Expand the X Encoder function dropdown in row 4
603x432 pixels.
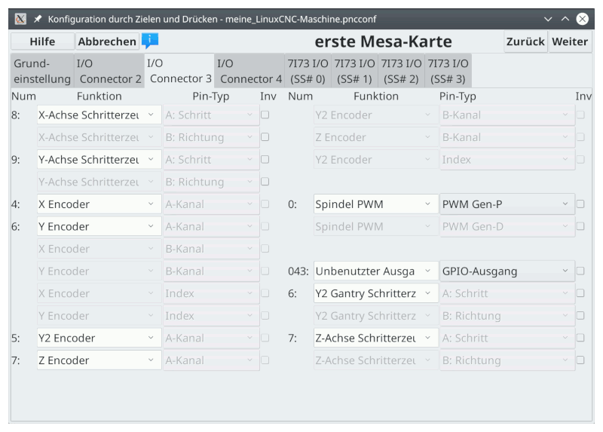pos(99,204)
